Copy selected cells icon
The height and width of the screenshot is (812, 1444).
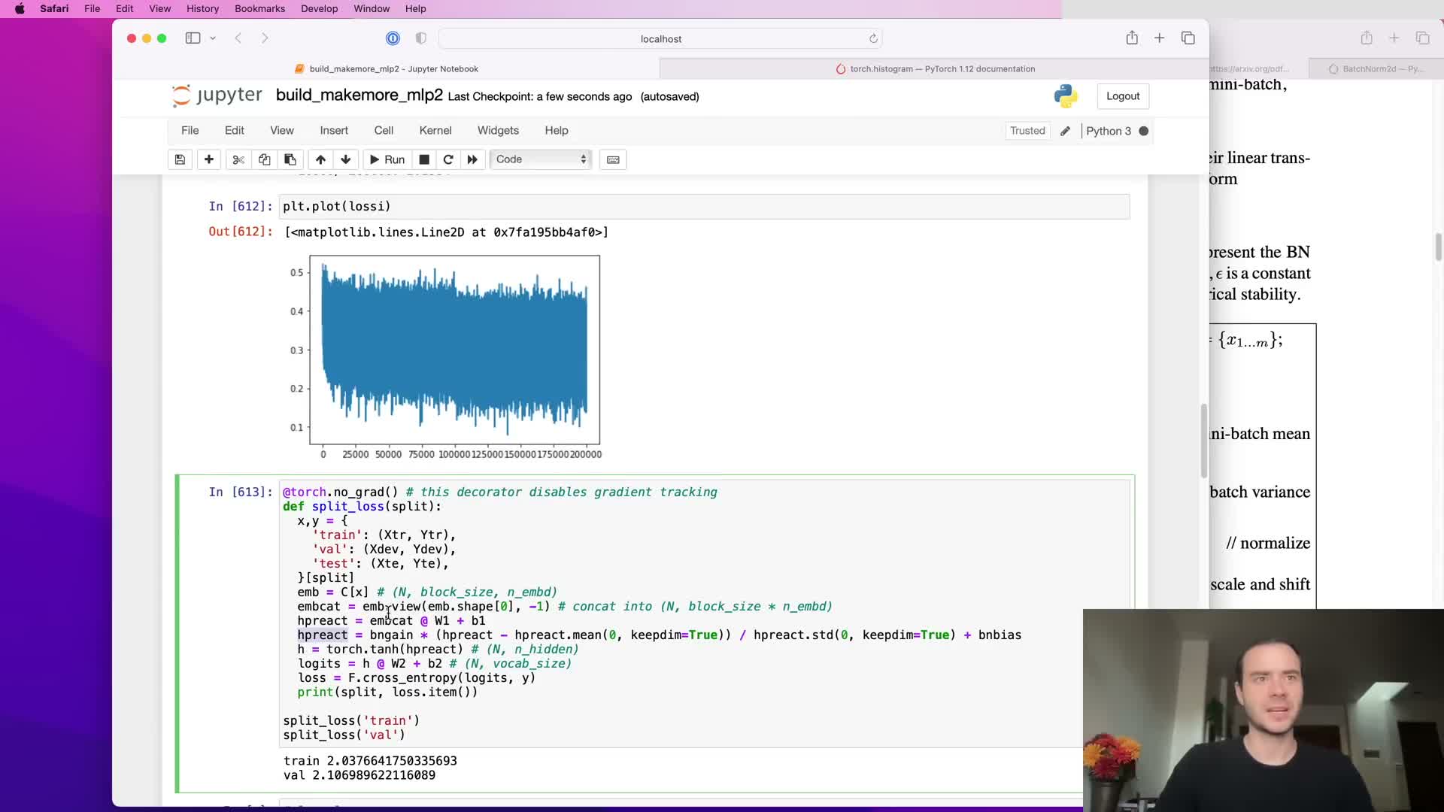click(264, 159)
